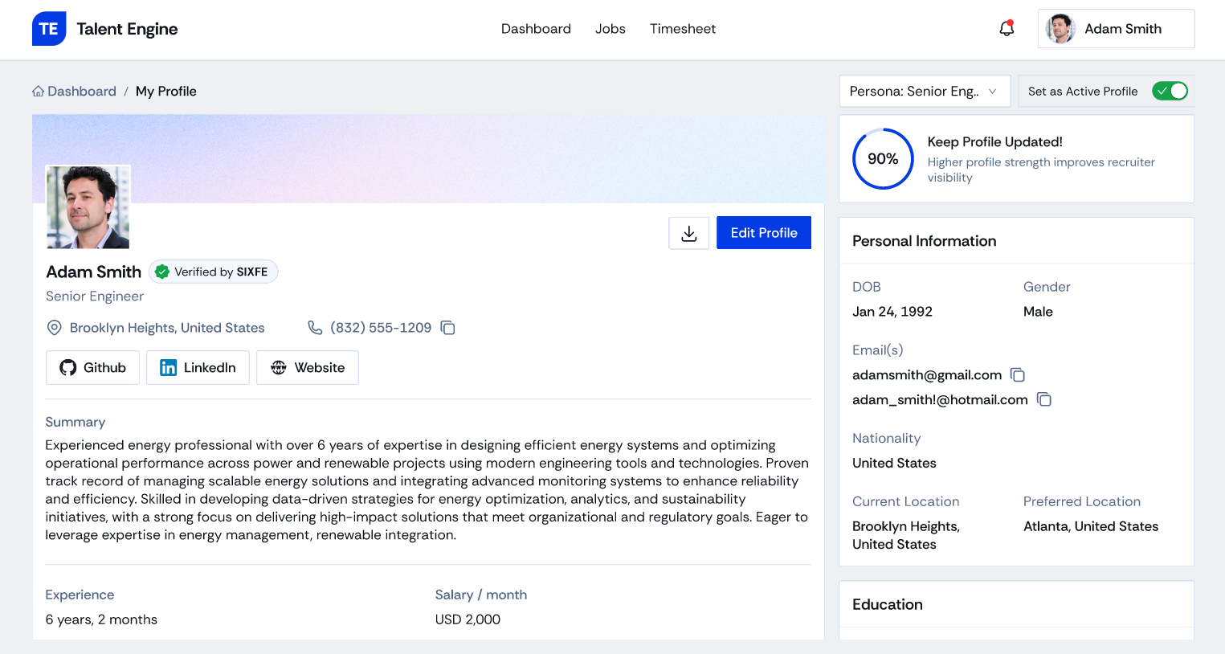Click the GitHub octocat icon
Screen dimensions: 1225x654
pyautogui.click(x=68, y=368)
